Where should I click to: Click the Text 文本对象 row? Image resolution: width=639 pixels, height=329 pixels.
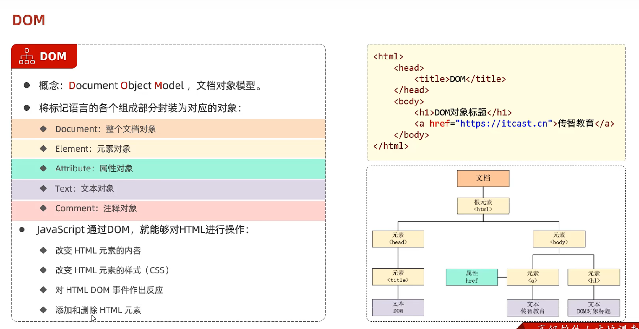[x=168, y=189]
